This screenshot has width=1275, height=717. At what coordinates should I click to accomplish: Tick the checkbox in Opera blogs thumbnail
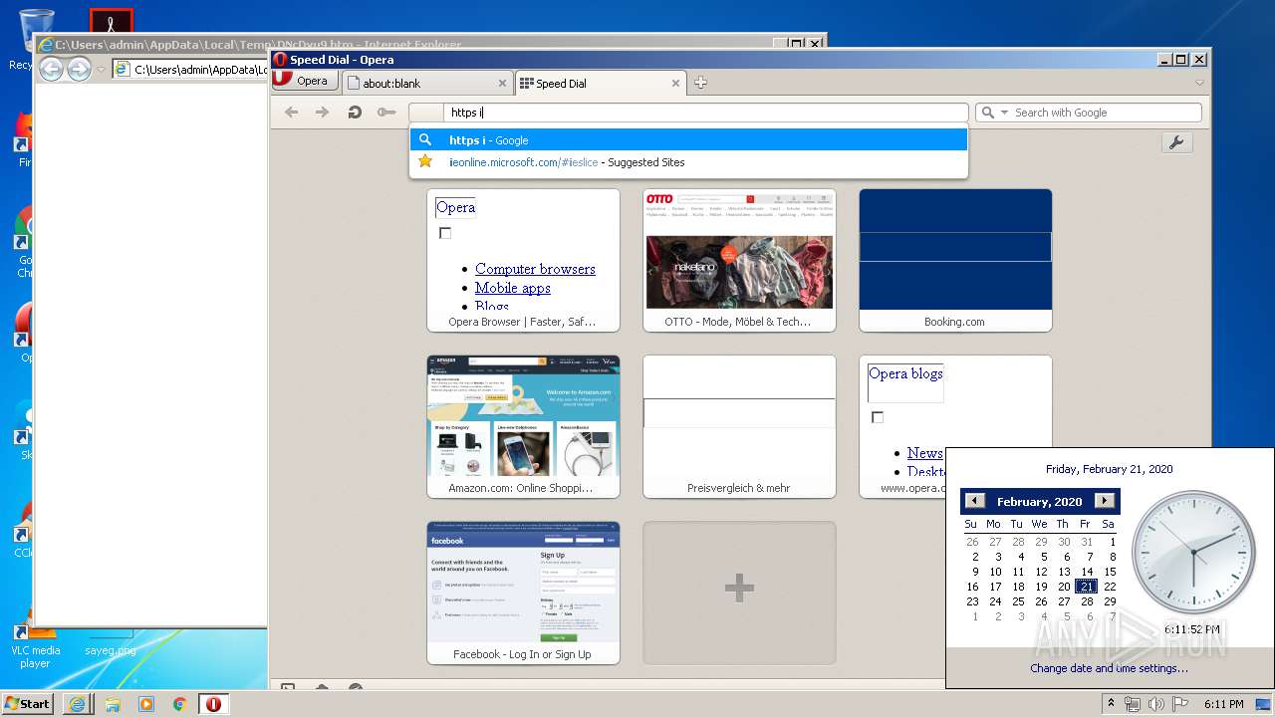coord(878,417)
